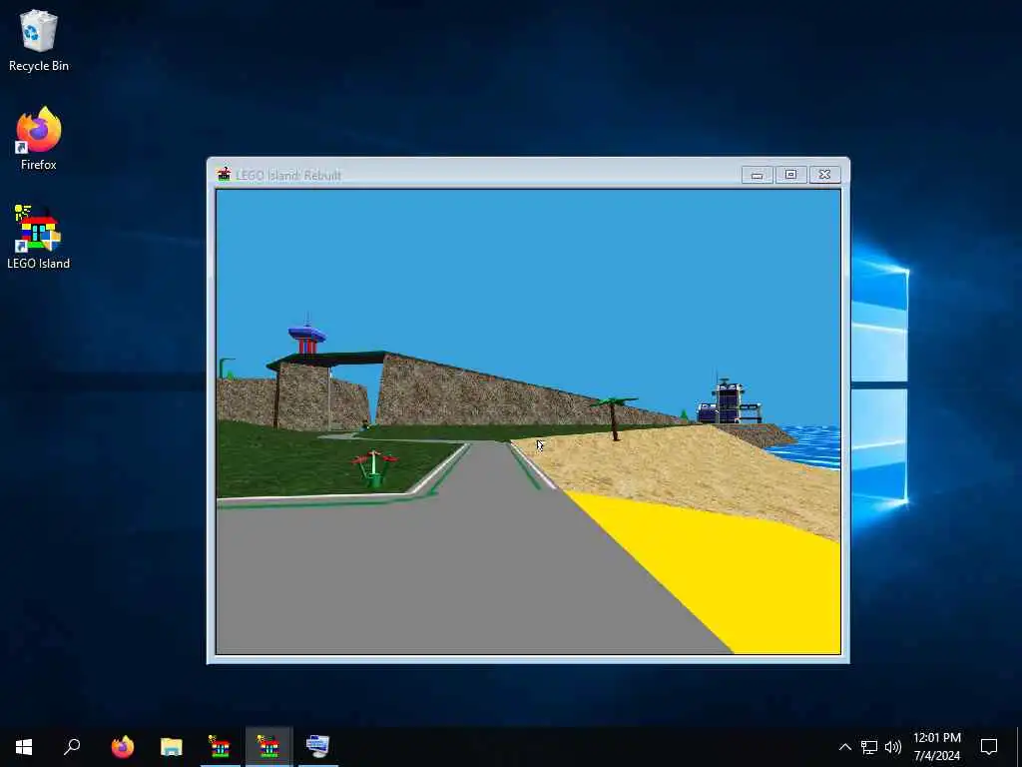
Task: Close the LEGO Island: Rebuilt window
Action: pyautogui.click(x=824, y=175)
